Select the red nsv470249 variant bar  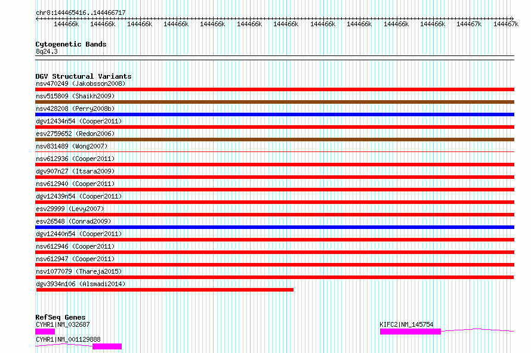274,89
